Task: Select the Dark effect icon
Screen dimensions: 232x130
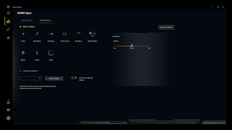Action: [x=51, y=53]
